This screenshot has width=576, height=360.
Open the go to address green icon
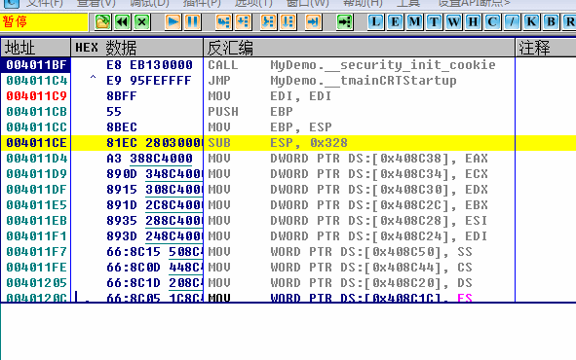[345, 22]
